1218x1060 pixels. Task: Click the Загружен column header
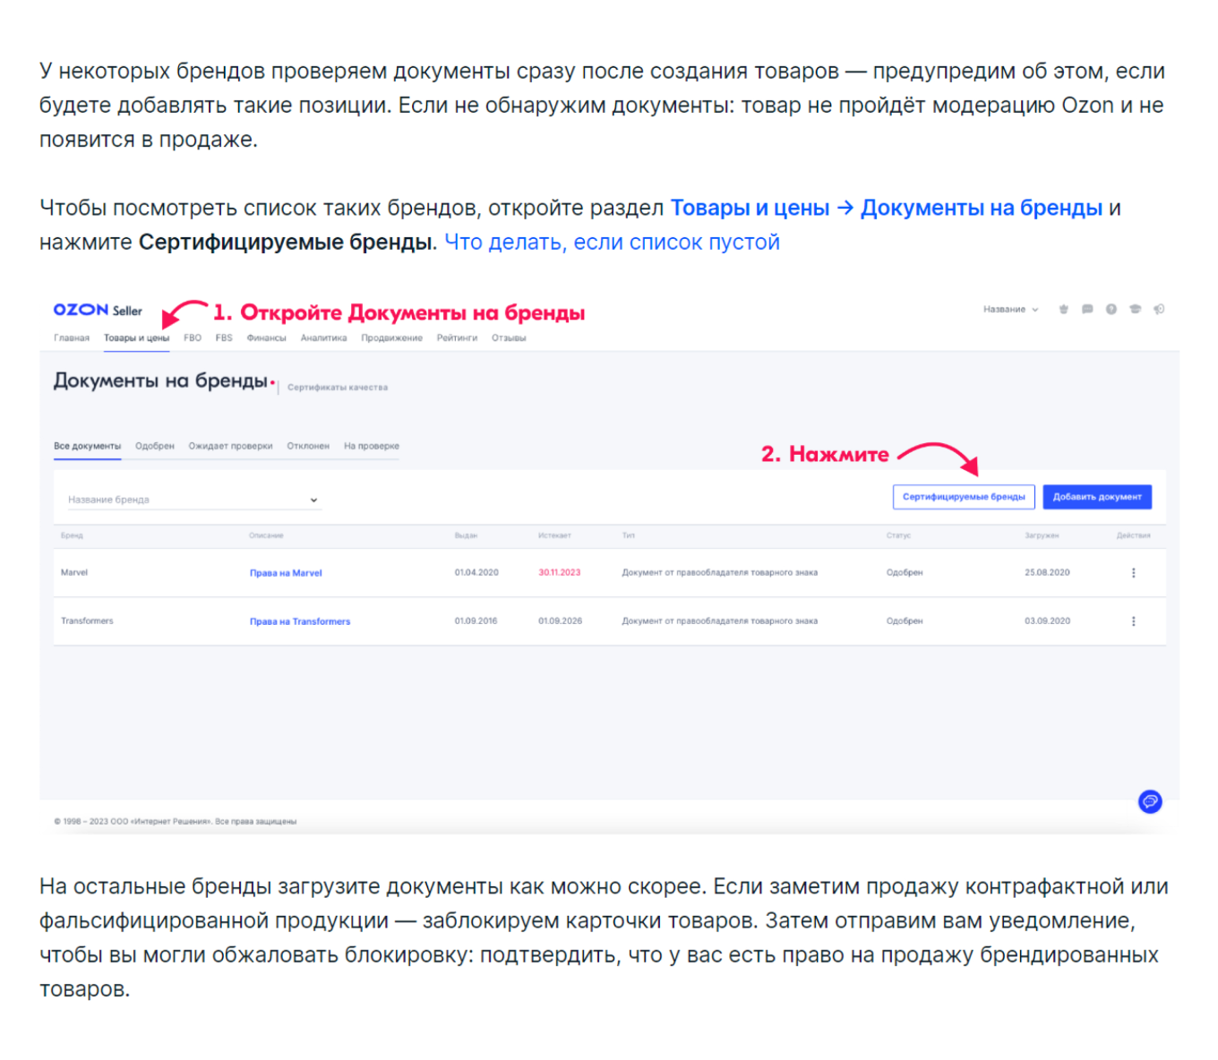click(1042, 535)
